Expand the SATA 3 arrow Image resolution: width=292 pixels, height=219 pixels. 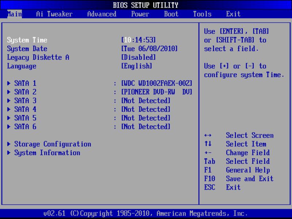tap(9, 101)
